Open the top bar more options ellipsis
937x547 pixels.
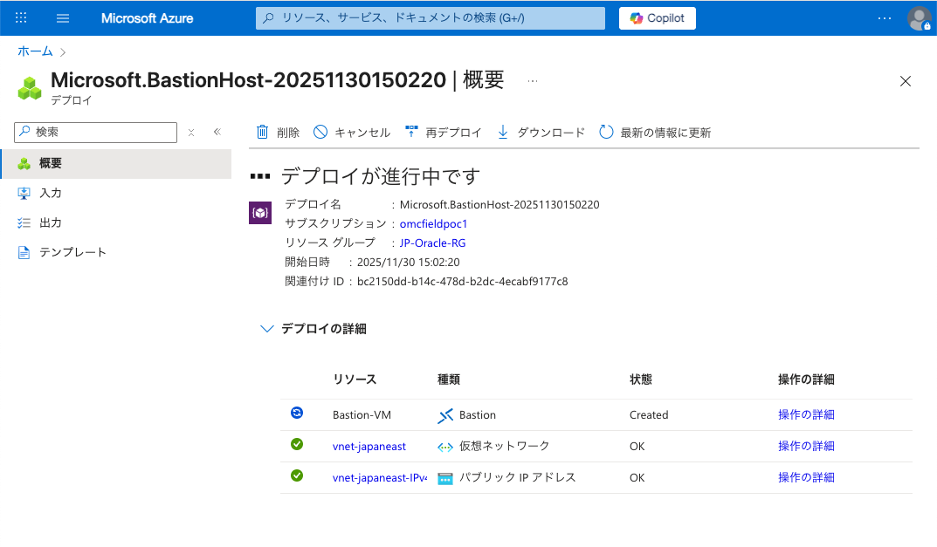[x=885, y=18]
